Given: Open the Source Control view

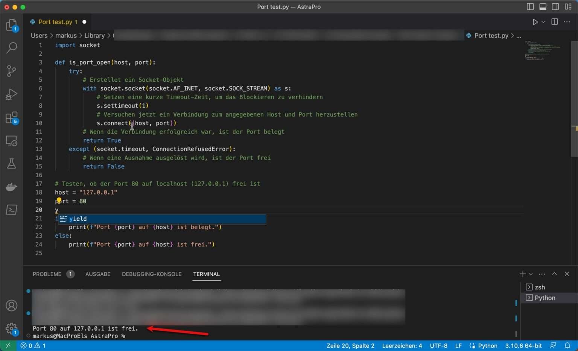Looking at the screenshot, I should (x=11, y=71).
